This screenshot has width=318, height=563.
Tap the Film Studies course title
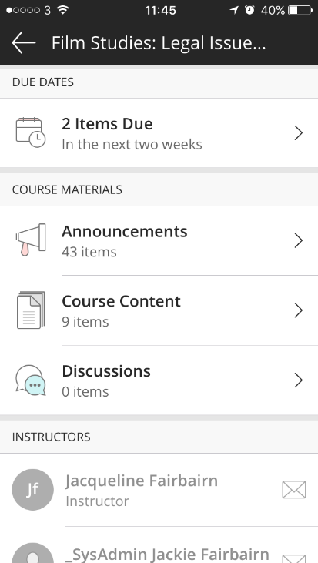[159, 43]
